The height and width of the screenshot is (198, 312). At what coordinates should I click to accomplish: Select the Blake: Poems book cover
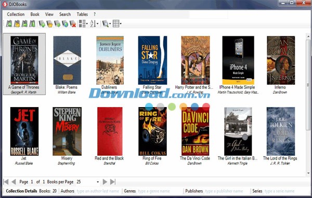67,60
